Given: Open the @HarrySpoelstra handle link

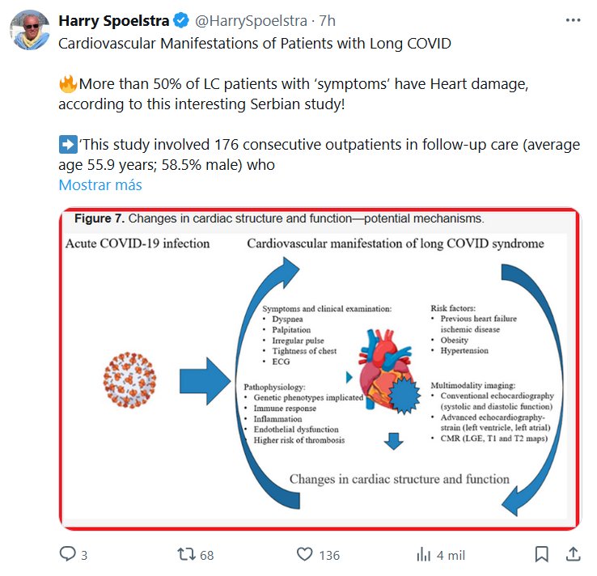Looking at the screenshot, I should click(246, 19).
